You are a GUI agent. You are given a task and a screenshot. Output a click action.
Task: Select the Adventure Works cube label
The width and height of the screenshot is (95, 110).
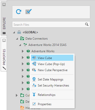point(43,51)
